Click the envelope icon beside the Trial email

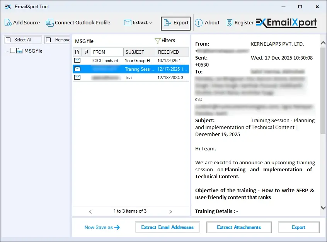(77, 77)
